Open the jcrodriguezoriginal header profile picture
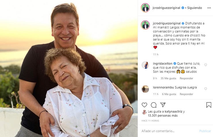 click(145, 8)
